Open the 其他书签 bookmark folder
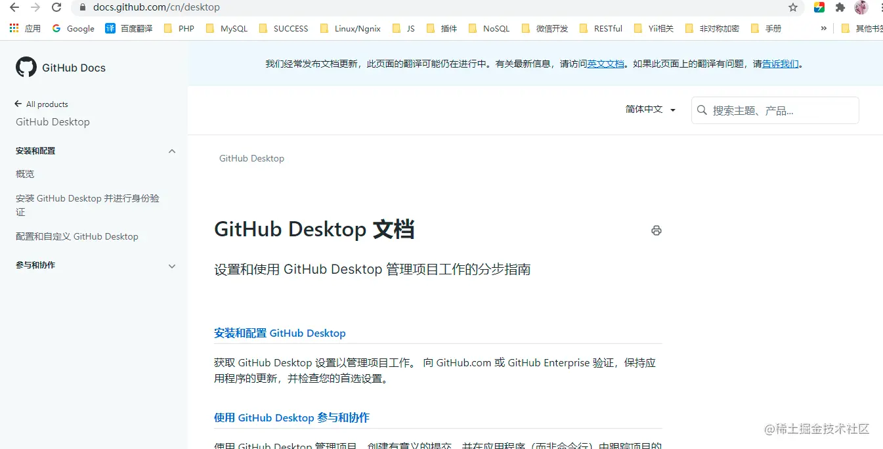The height and width of the screenshot is (449, 883). point(862,28)
